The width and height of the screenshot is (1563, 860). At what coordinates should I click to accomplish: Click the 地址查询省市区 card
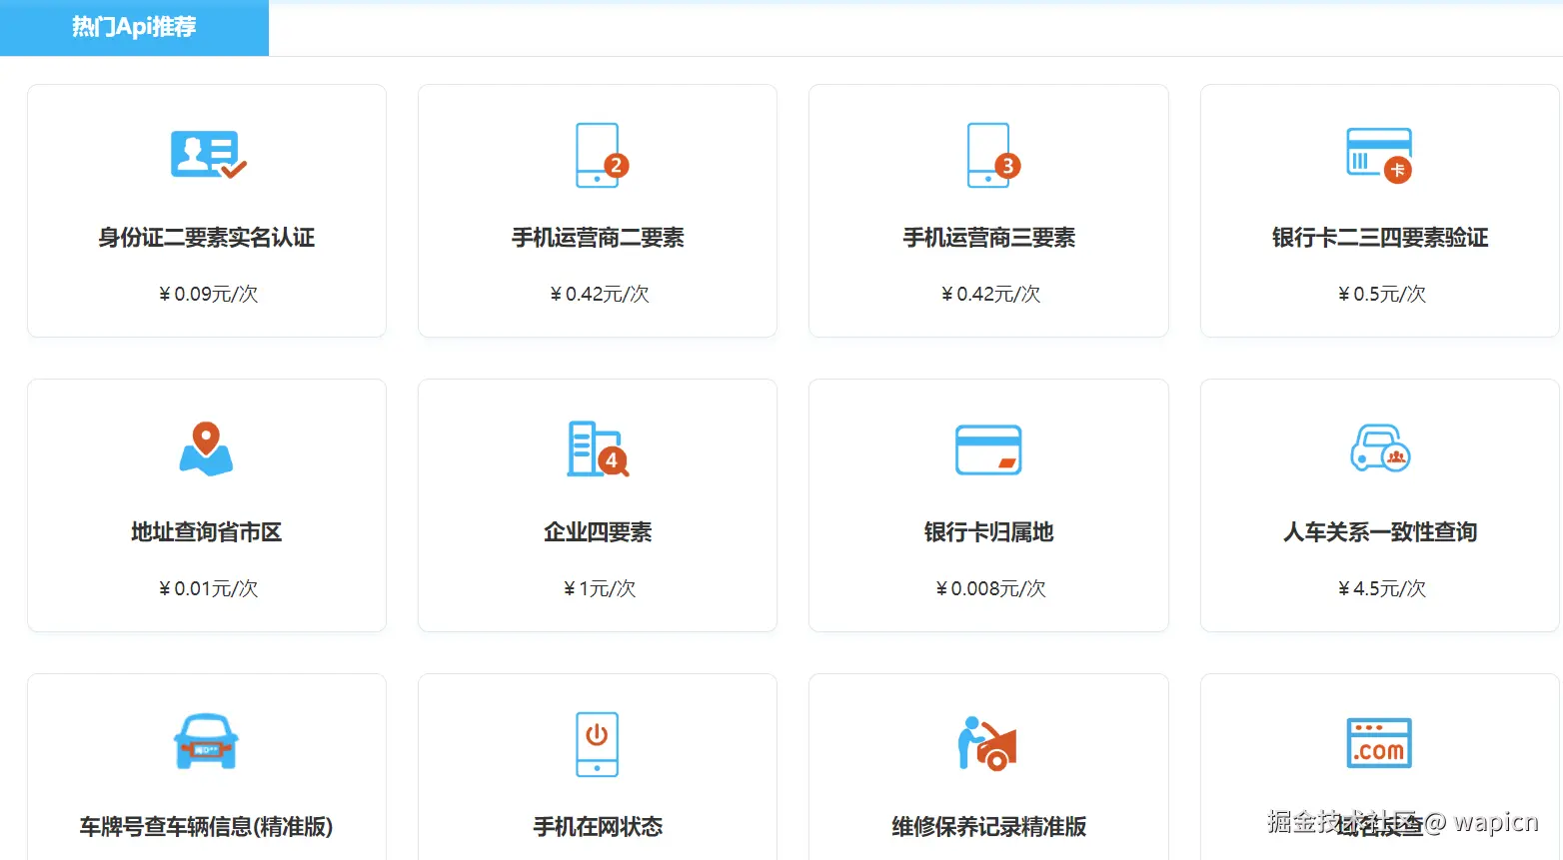point(207,505)
